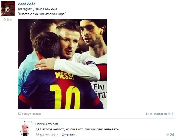The width and height of the screenshot is (180, 140).
Task: Open Павел Котегов's avatar picture
Action: click(25, 128)
